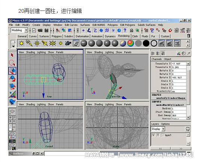Open the Surfaces menu

85,25
